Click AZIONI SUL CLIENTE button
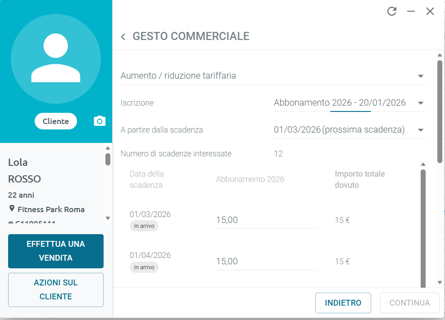Screen dimensions: 445x320 point(56,290)
